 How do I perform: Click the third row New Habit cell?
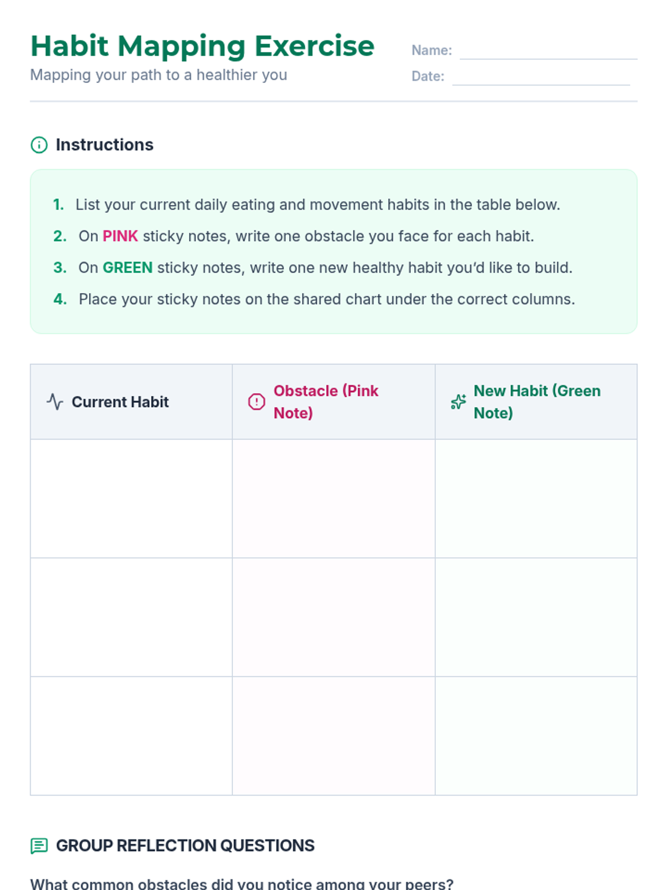tap(536, 735)
